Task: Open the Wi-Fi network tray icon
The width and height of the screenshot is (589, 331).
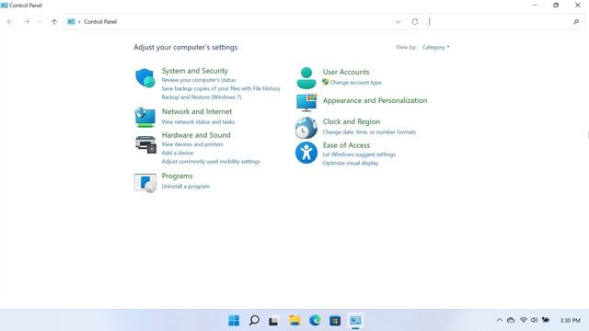Action: [x=524, y=320]
